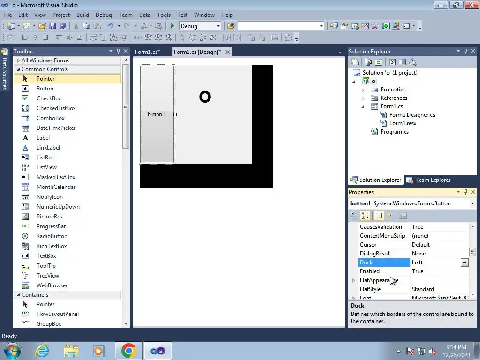Click the Properties icon in Solution Explorer toolbar
Image resolution: width=480 pixels, height=360 pixels.
(x=355, y=62)
